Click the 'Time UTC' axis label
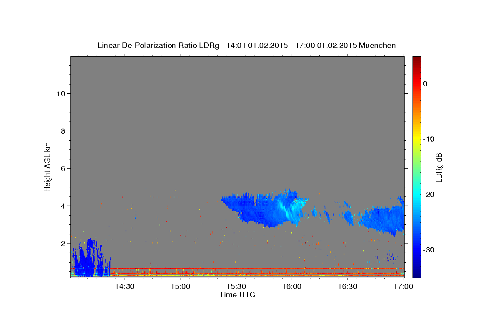Viewport: 500px width, 333px height. (237, 295)
